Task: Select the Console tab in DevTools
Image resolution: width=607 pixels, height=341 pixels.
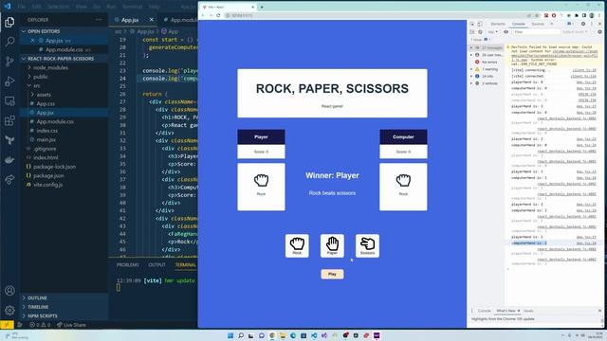Action: pos(519,24)
